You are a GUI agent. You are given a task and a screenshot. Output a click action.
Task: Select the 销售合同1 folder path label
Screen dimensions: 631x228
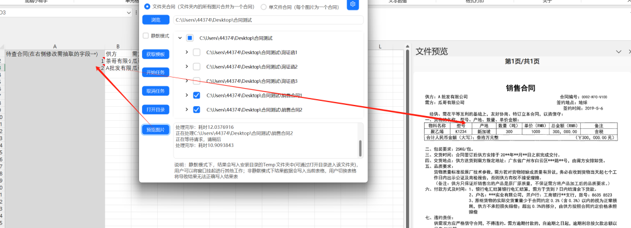pyautogui.click(x=254, y=95)
